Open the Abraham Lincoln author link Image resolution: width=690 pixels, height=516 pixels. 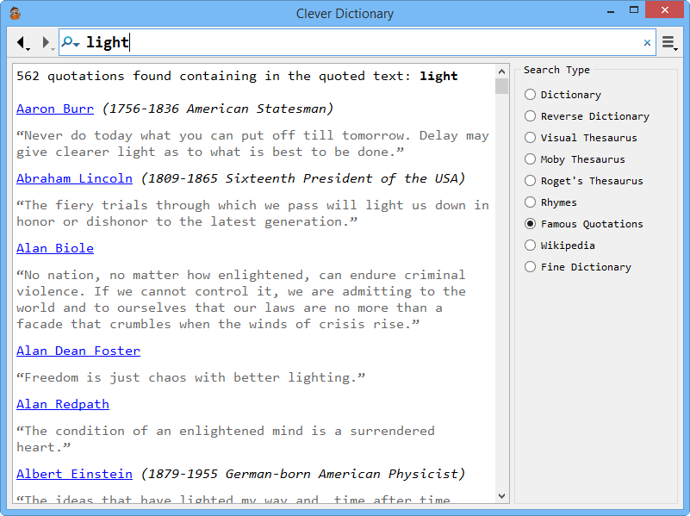pyautogui.click(x=74, y=178)
